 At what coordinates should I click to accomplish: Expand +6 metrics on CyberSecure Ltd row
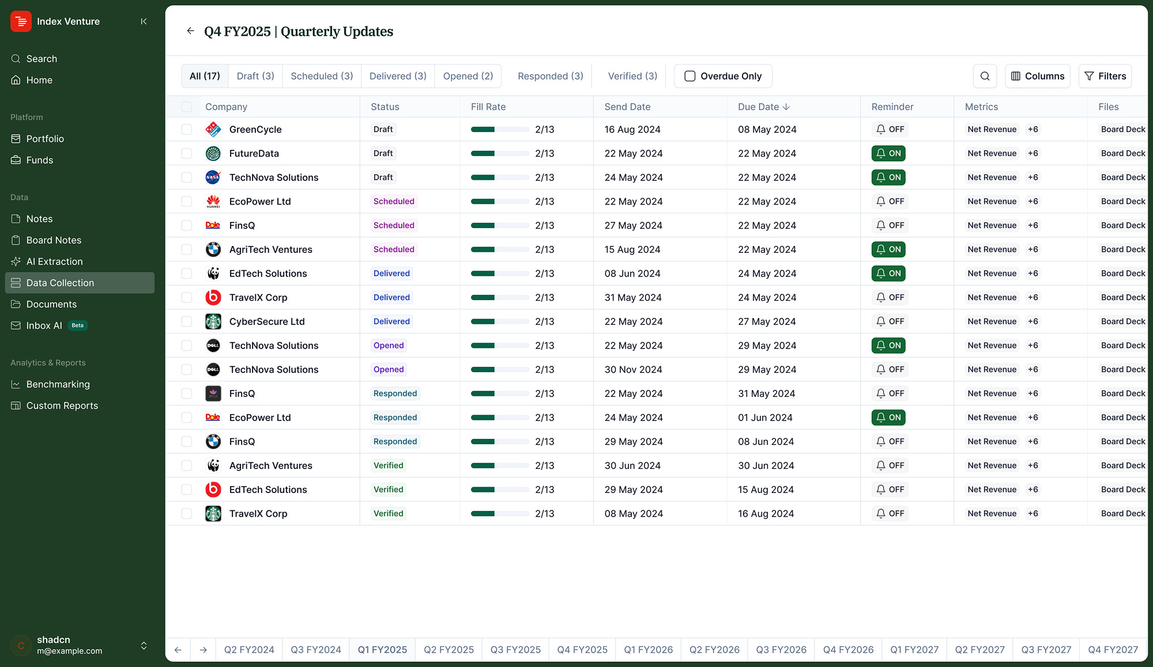[x=1033, y=321]
